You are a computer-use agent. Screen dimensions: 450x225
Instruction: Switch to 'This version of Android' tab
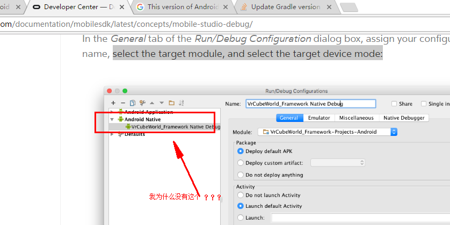pos(183,7)
